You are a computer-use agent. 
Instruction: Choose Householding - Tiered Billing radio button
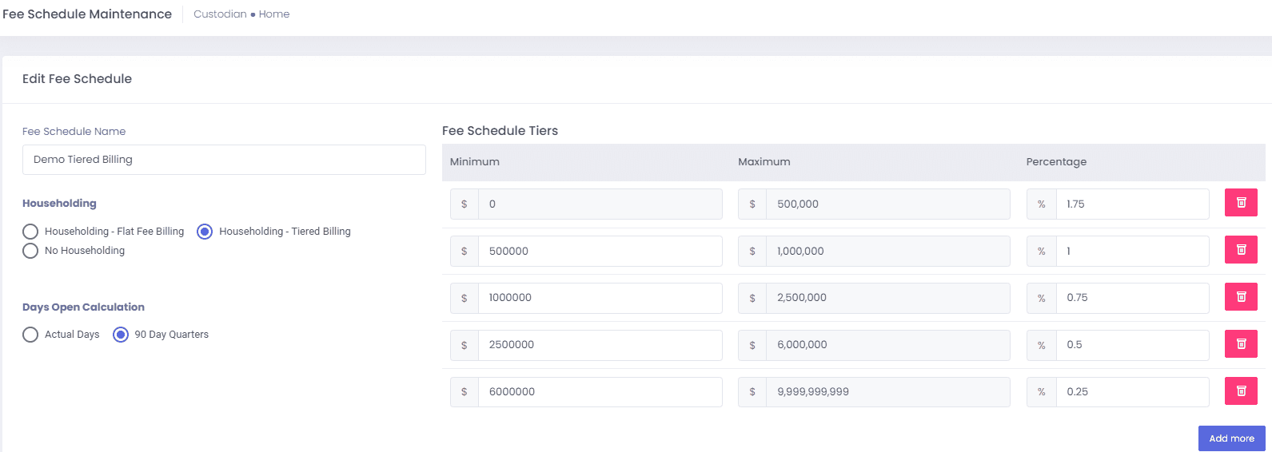pos(205,232)
